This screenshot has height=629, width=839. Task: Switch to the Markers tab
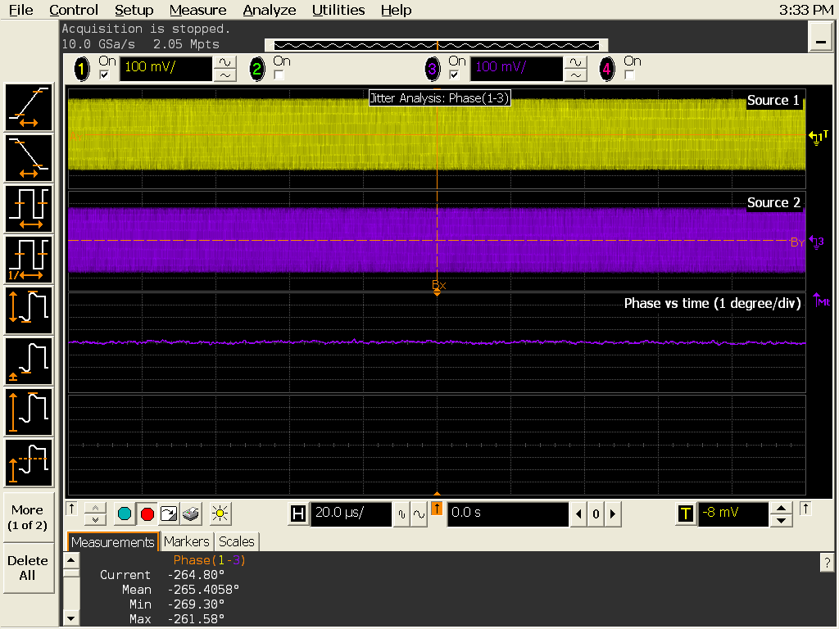[x=186, y=541]
